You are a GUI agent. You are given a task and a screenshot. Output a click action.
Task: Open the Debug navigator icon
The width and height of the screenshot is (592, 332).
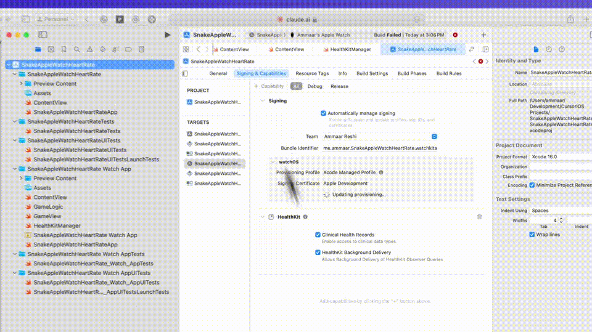115,49
